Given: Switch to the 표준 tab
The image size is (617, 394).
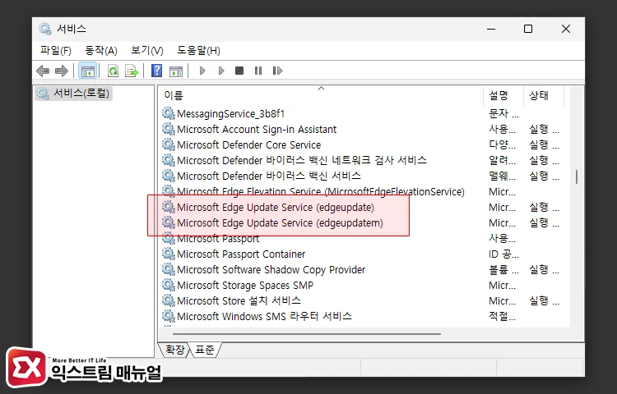Looking at the screenshot, I should click(x=205, y=349).
